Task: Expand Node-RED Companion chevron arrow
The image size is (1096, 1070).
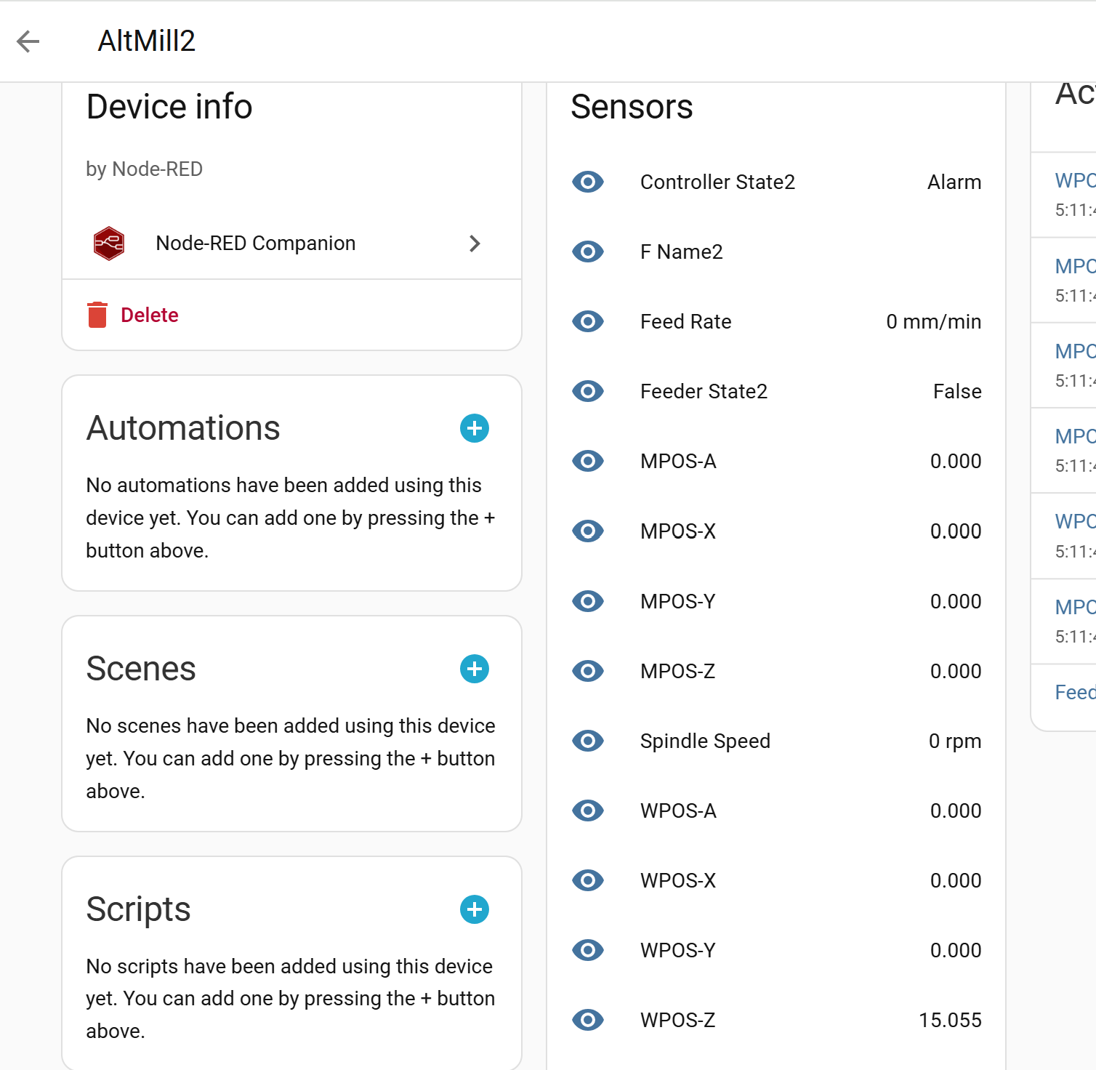Action: click(475, 244)
